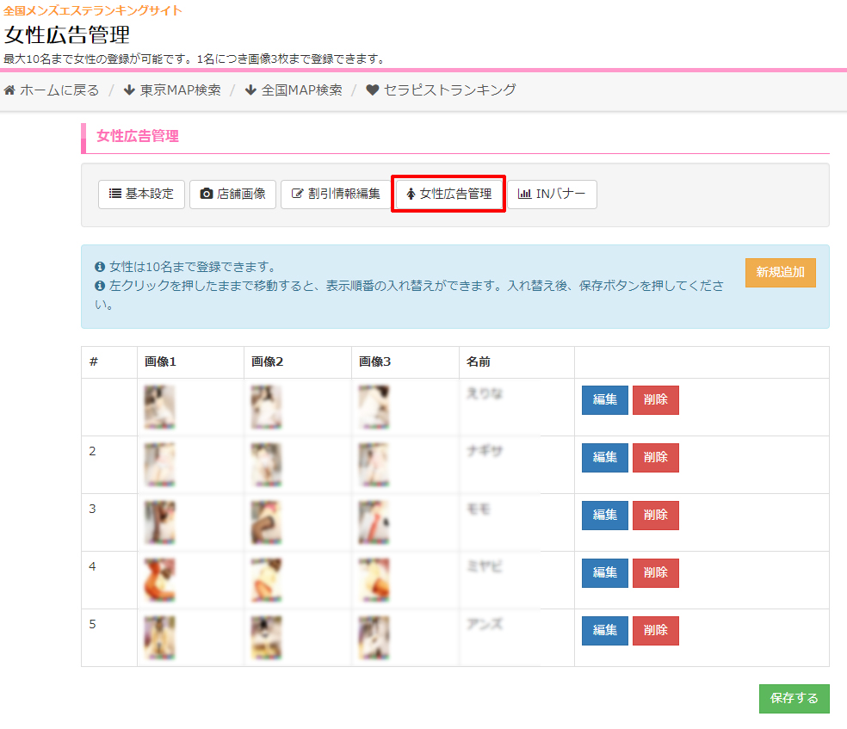Click the 画像1 thumbnail in the first row
The image size is (847, 729).
[x=159, y=407]
